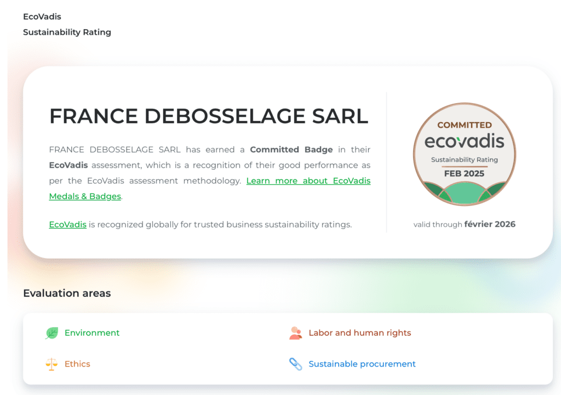Click the FRANCE DEBOSSELAGE SARL heading
561x395 pixels.
209,116
